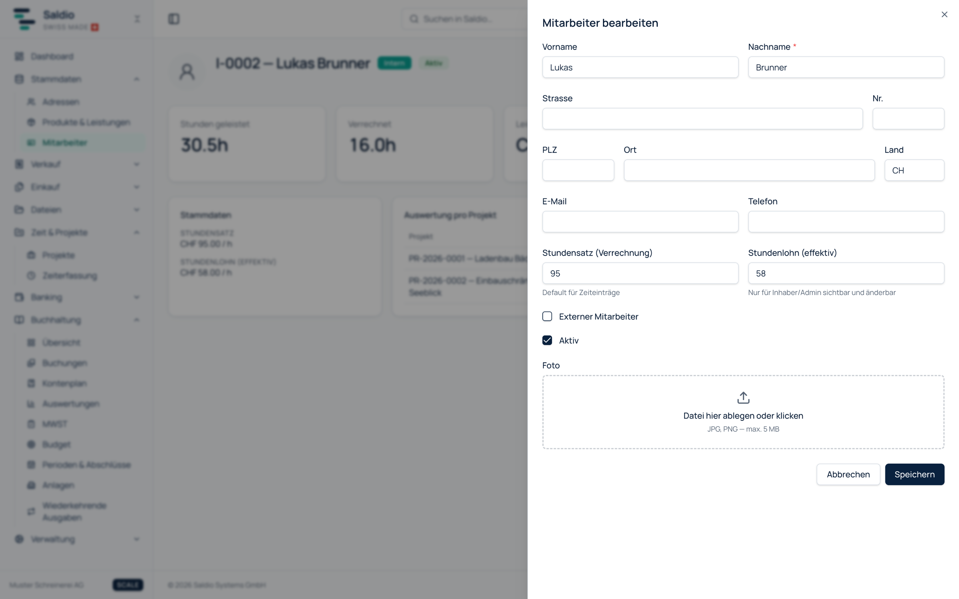Focus the Ort input field
This screenshot has width=959, height=599.
click(x=749, y=170)
